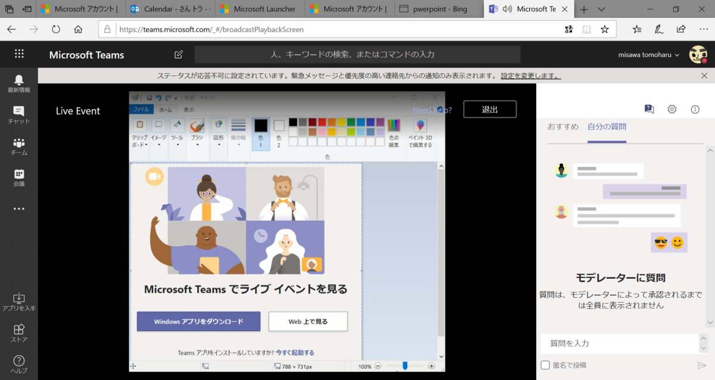The height and width of the screenshot is (380, 715).
Task: Click the new chat compose icon
Action: click(178, 55)
